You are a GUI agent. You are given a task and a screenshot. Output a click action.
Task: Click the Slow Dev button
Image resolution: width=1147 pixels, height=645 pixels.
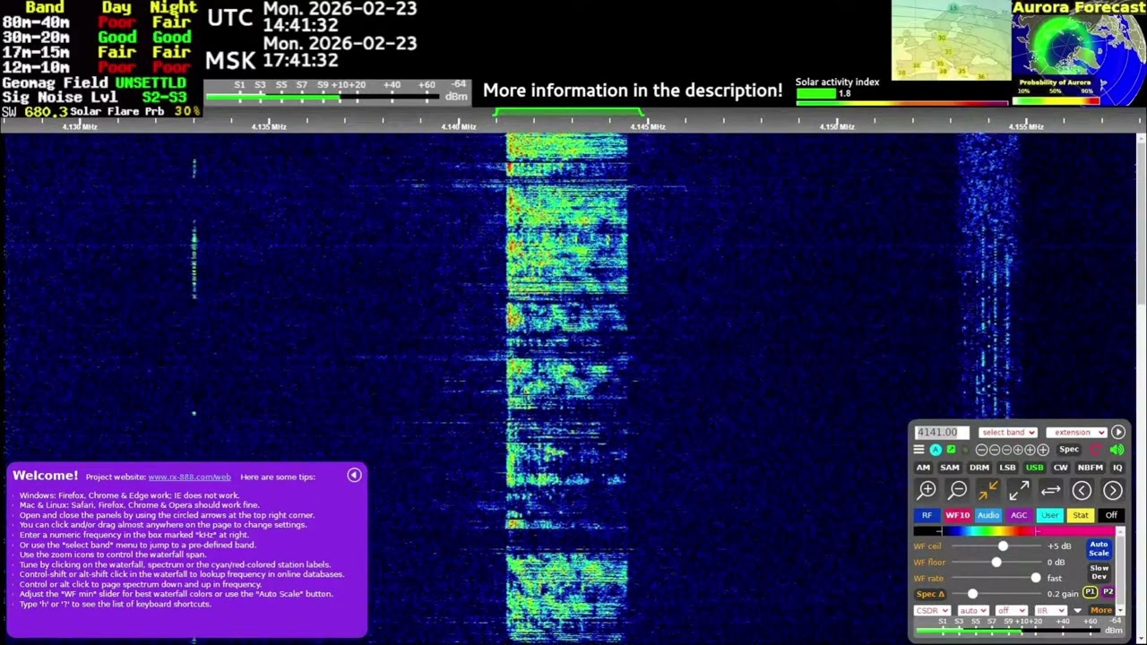coord(1099,572)
